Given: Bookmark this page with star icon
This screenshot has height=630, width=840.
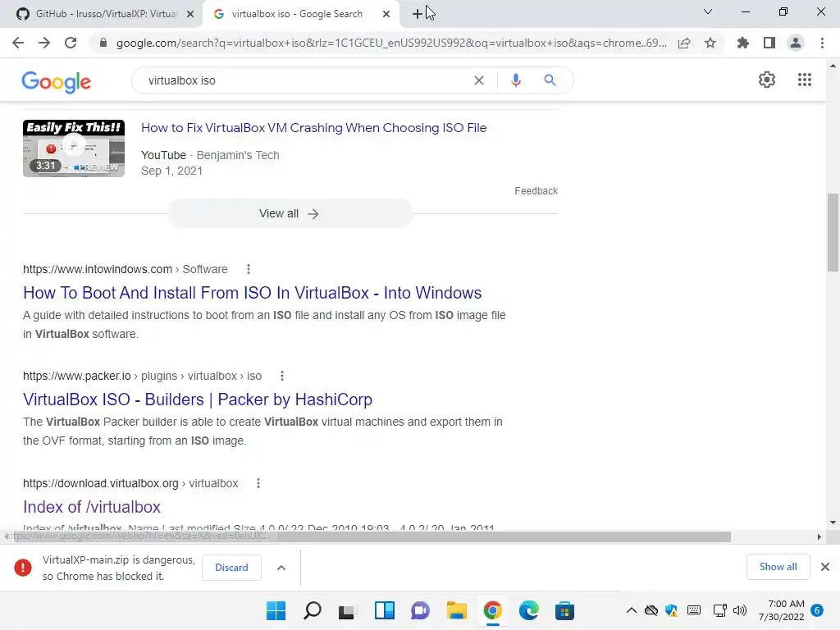Looking at the screenshot, I should click(710, 43).
